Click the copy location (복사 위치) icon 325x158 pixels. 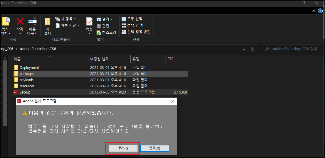(x=6, y=21)
